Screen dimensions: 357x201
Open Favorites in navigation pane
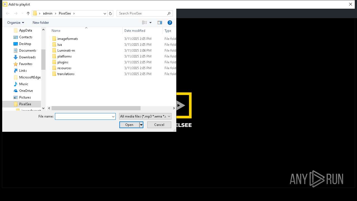click(x=26, y=64)
